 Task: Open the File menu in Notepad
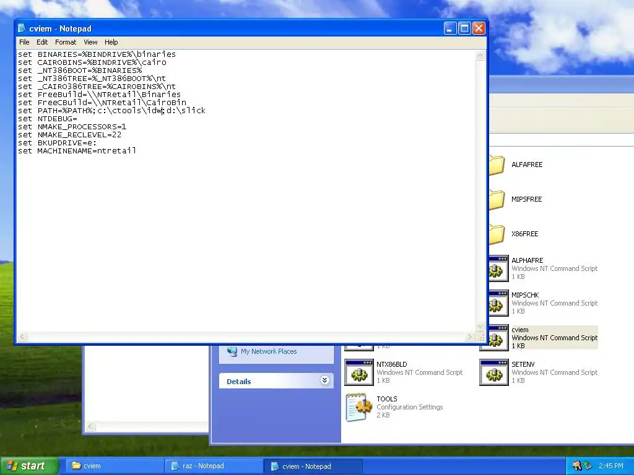pos(24,42)
